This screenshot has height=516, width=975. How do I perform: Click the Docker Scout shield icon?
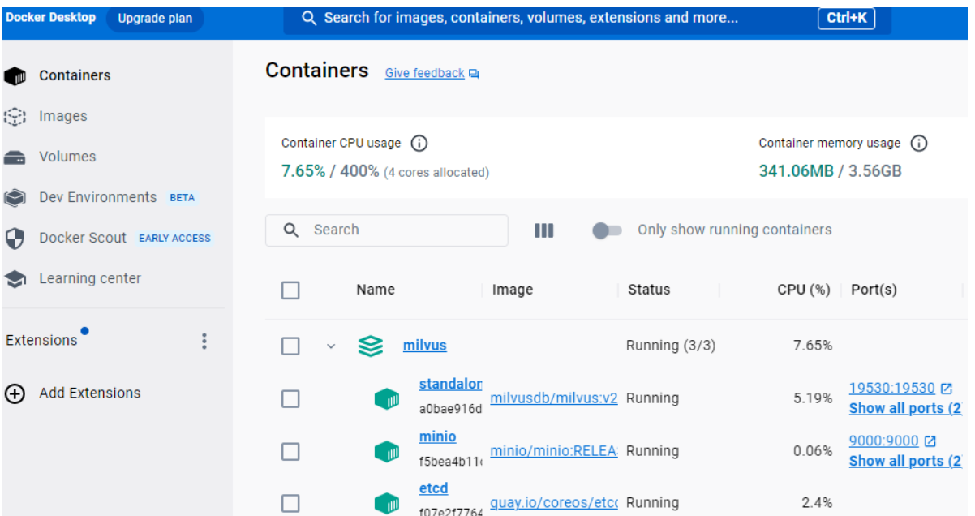click(15, 239)
